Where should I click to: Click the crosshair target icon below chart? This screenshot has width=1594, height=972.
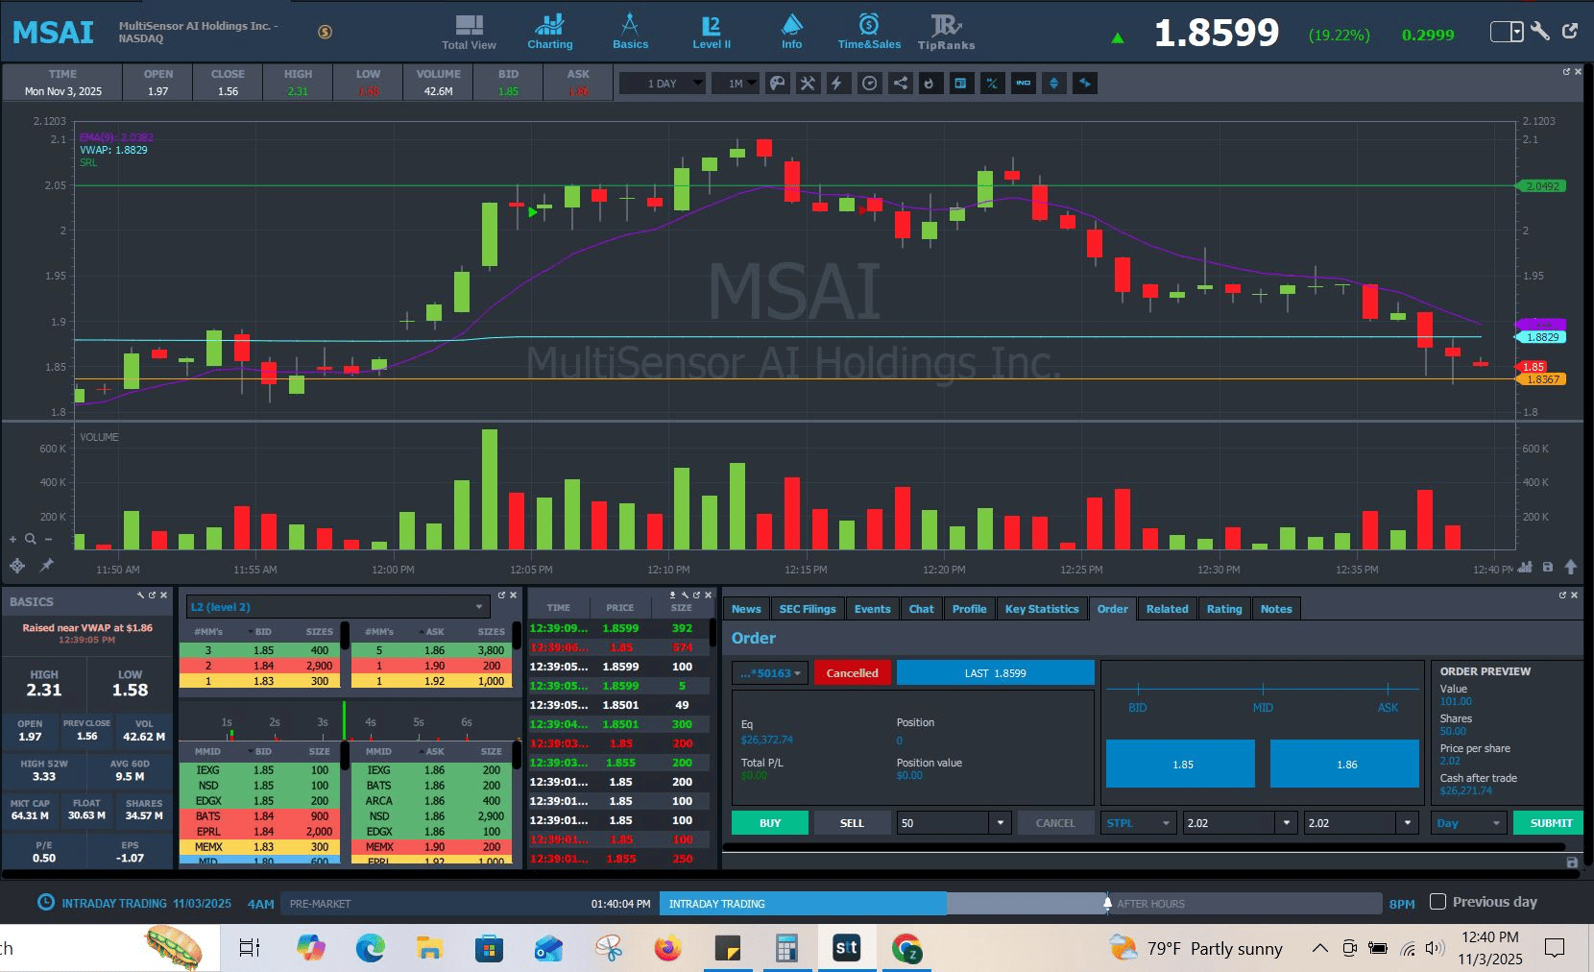click(x=17, y=566)
